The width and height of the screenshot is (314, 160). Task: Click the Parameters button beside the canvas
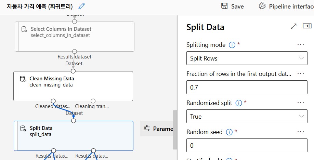pos(158,129)
